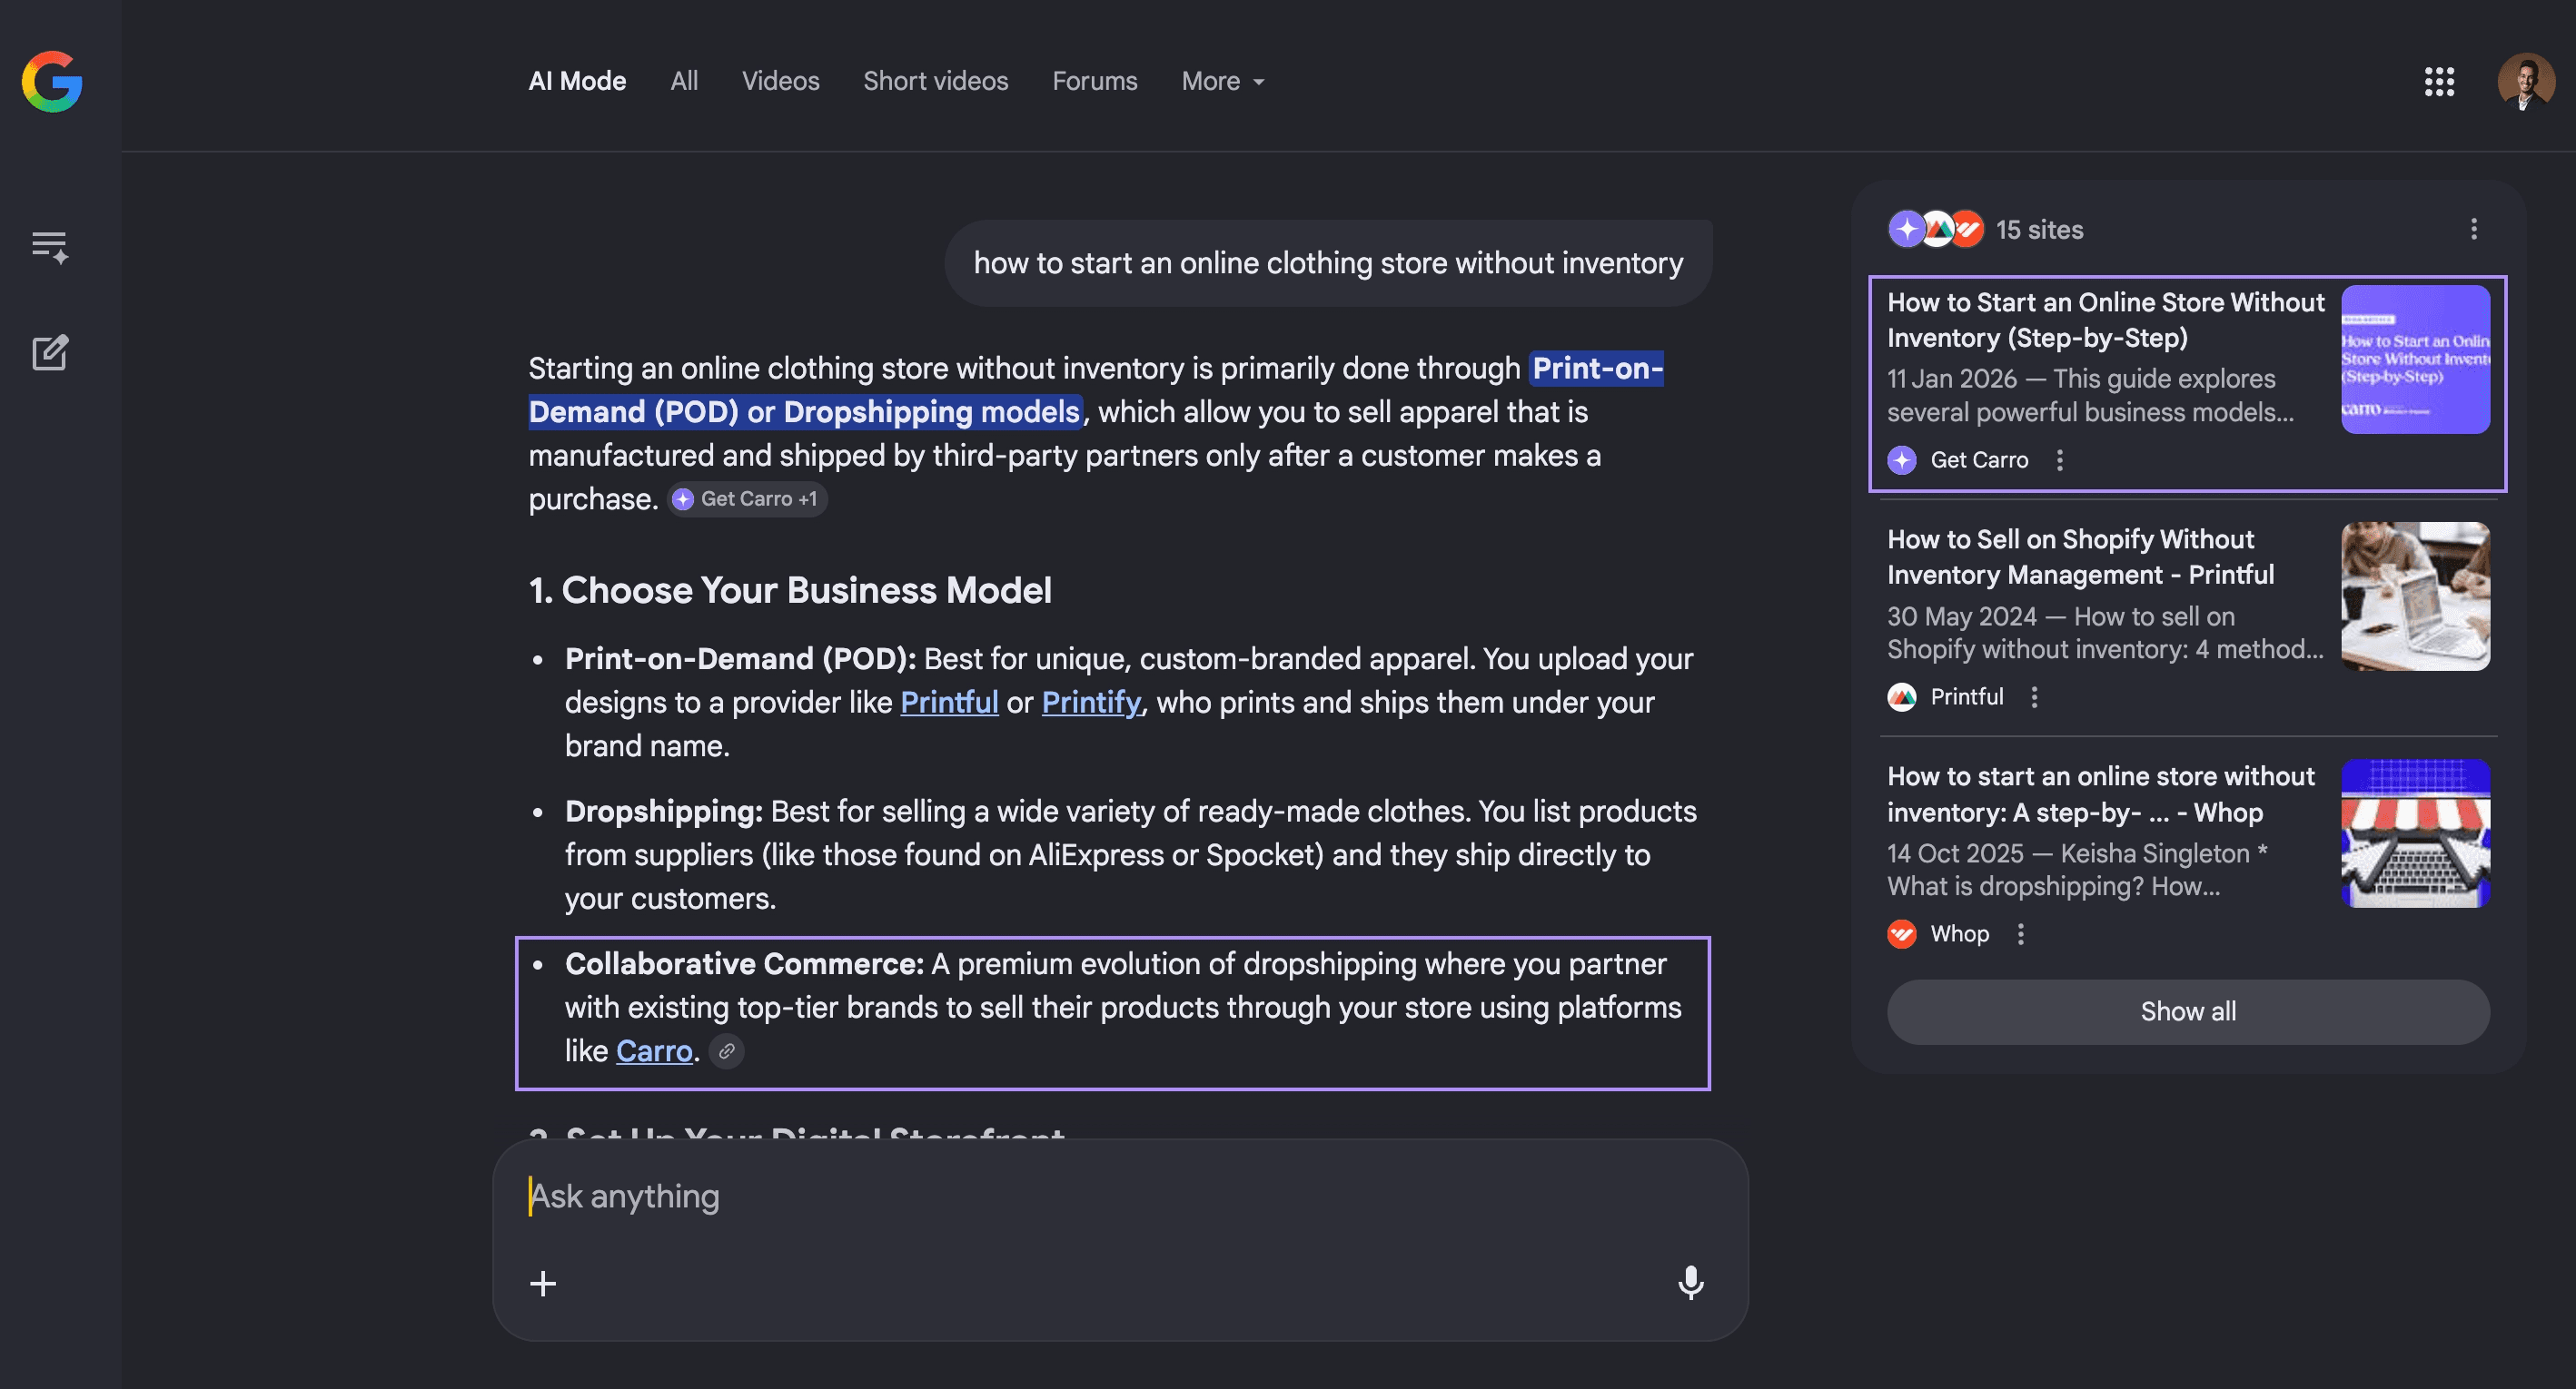Click the 'Get Carro' source name
The width and height of the screenshot is (2576, 1389).
[1979, 459]
